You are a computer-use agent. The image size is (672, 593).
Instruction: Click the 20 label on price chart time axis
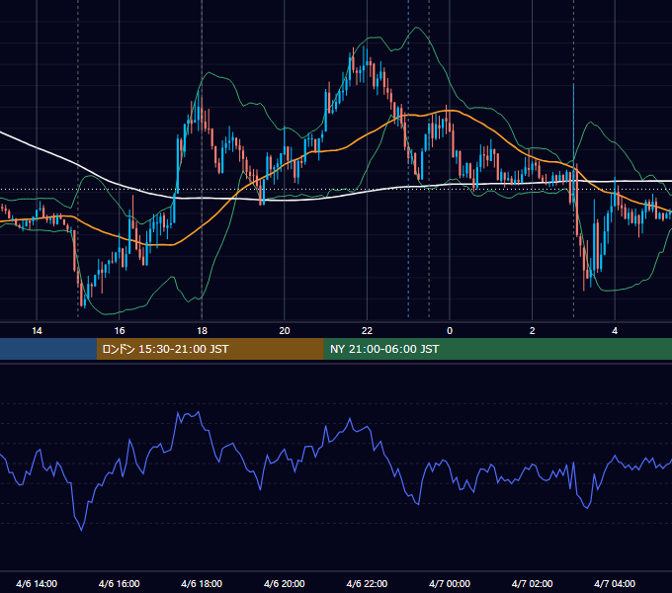(285, 331)
